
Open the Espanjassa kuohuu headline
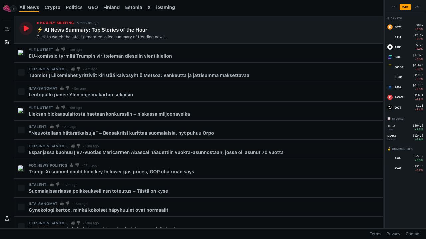(x=156, y=152)
